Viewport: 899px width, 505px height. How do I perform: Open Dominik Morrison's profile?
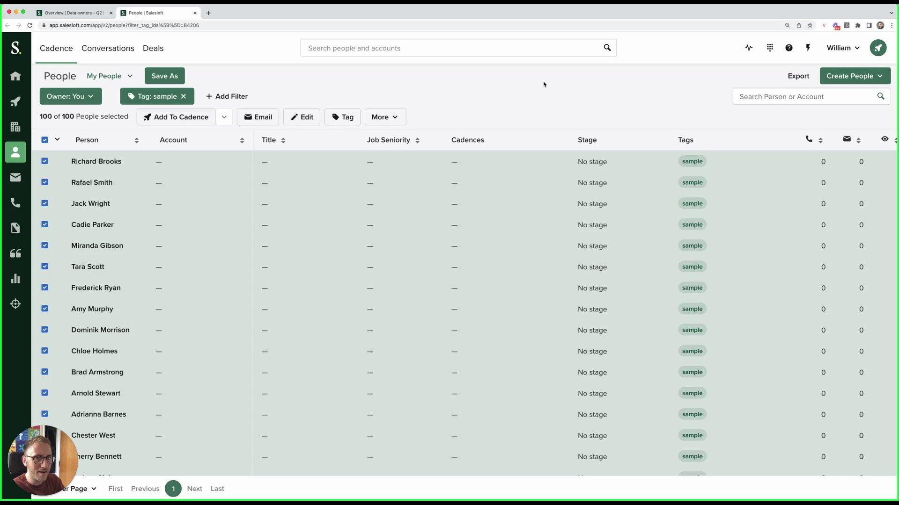tap(100, 330)
